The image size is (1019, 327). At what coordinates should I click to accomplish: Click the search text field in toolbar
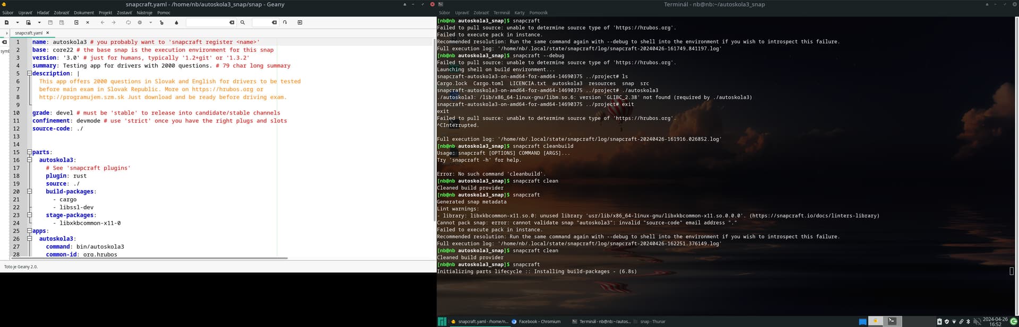pyautogui.click(x=207, y=23)
